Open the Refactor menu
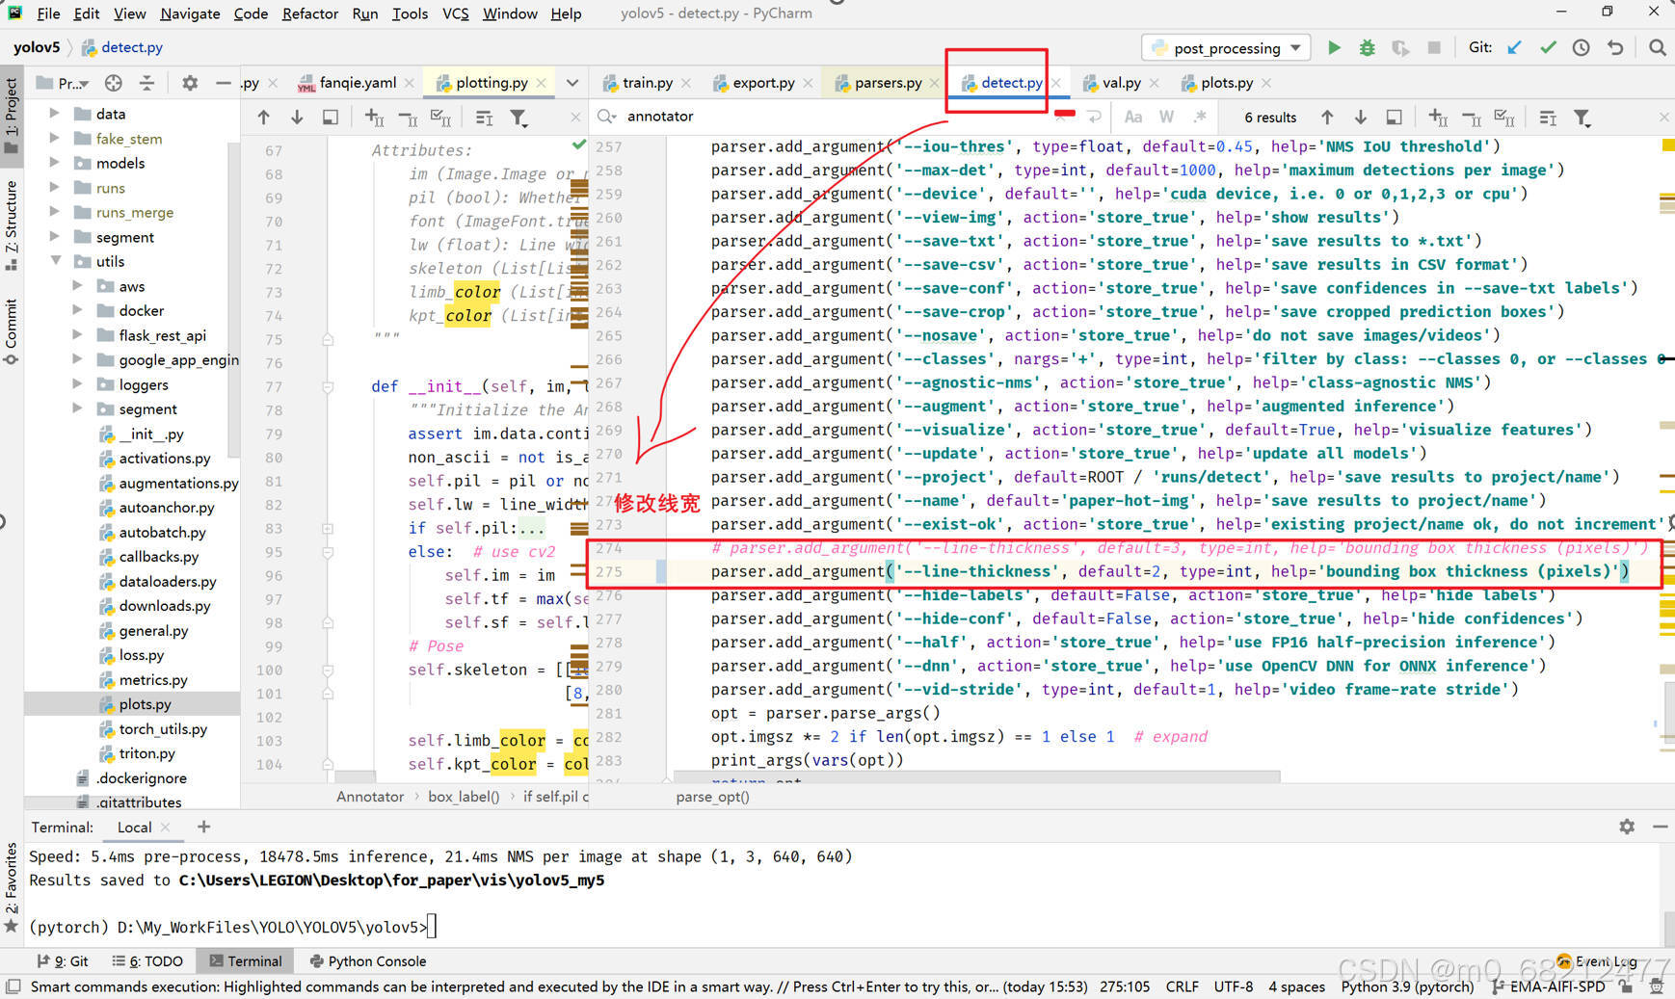Viewport: 1675px width, 999px height. tap(309, 13)
